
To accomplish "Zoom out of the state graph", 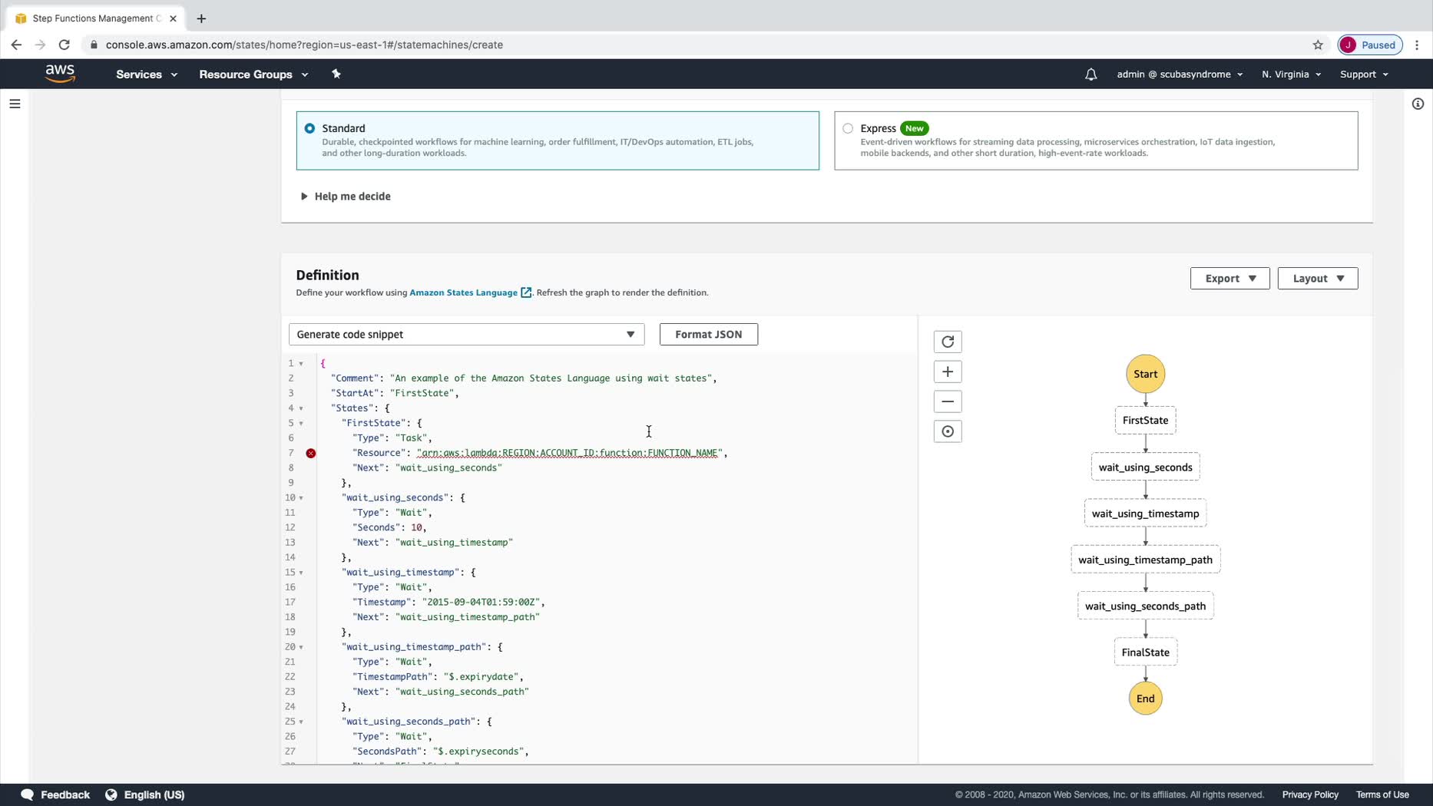I will click(947, 401).
